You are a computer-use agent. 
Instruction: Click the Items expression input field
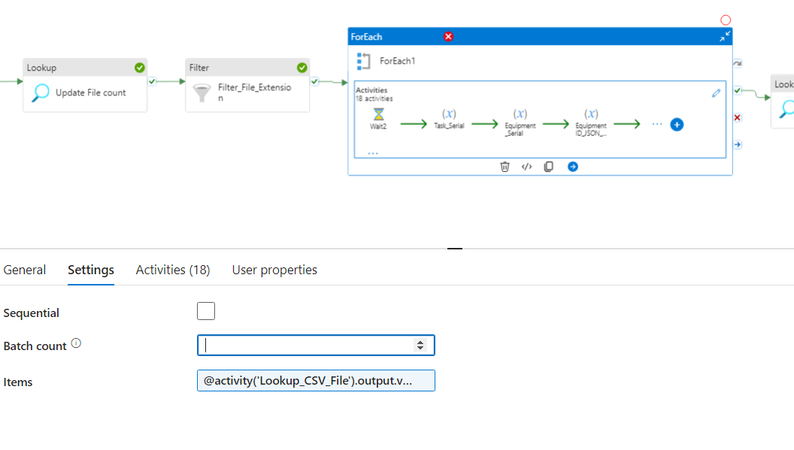click(x=316, y=380)
